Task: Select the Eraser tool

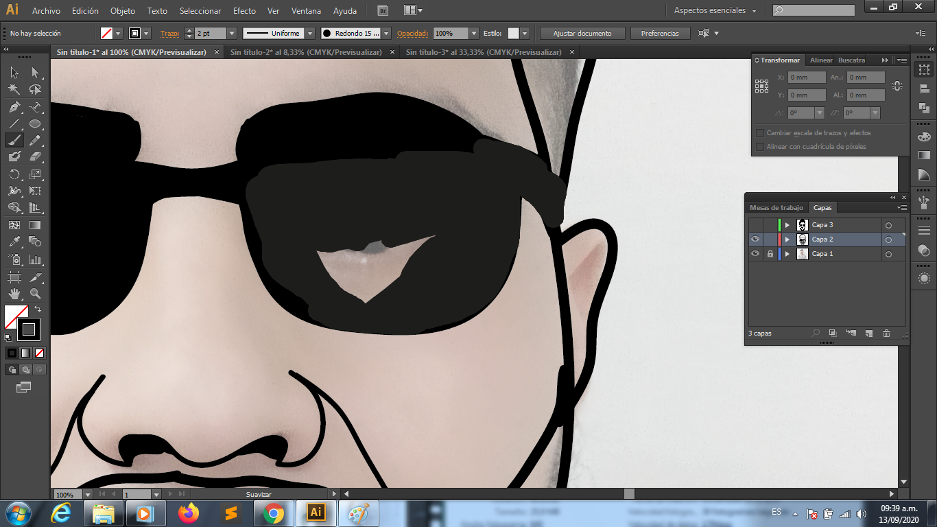Action: (x=35, y=156)
